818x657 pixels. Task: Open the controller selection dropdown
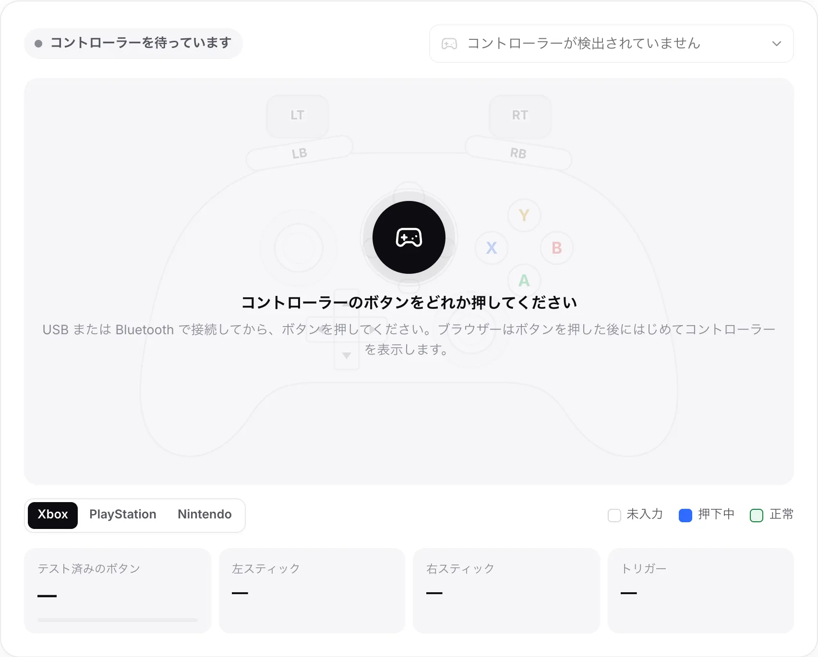pyautogui.click(x=611, y=44)
